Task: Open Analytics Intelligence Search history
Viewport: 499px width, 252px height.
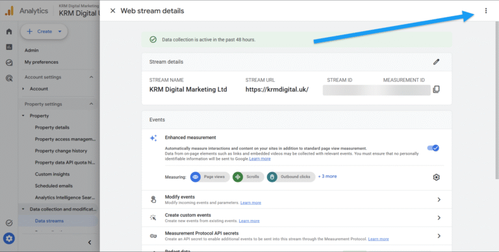Action: [x=65, y=197]
